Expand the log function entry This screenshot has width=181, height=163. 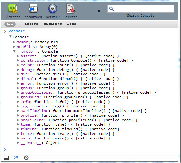tap(18, 106)
